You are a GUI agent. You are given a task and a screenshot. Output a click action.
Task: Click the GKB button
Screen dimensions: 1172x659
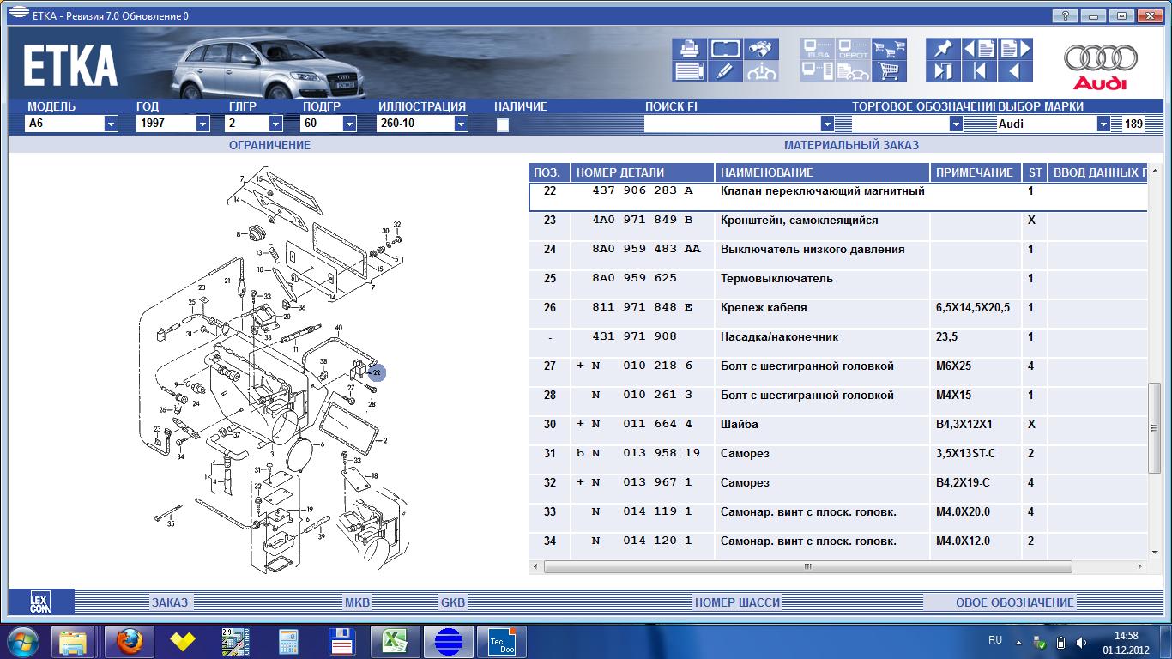pyautogui.click(x=453, y=602)
